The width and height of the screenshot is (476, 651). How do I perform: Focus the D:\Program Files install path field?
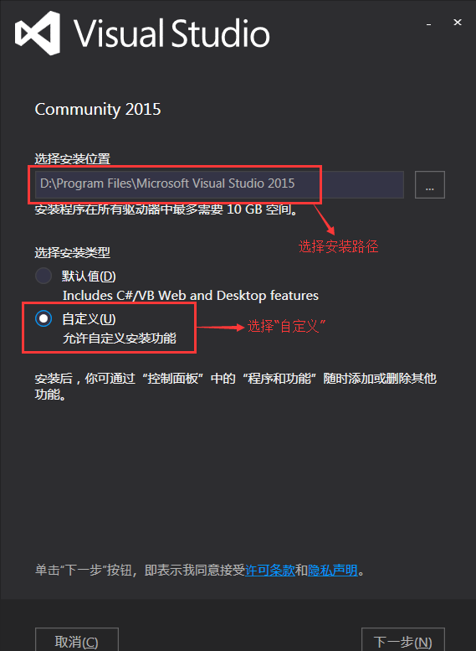[219, 184]
